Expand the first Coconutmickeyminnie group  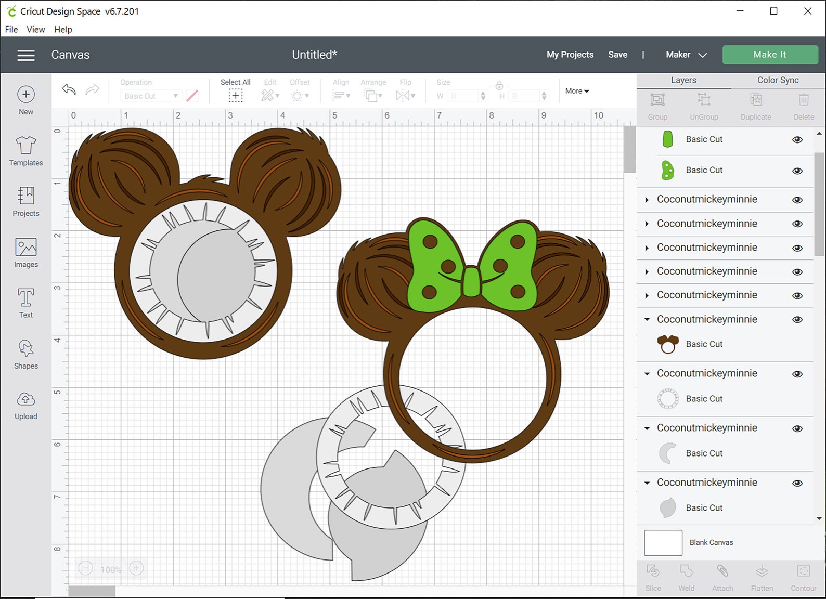[647, 200]
